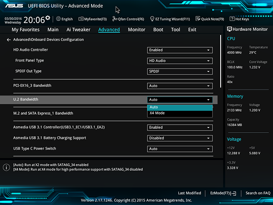Click the globe icon for English language
Image resolution: width=273 pixels, height=205 pixels.
pyautogui.click(x=58, y=19)
